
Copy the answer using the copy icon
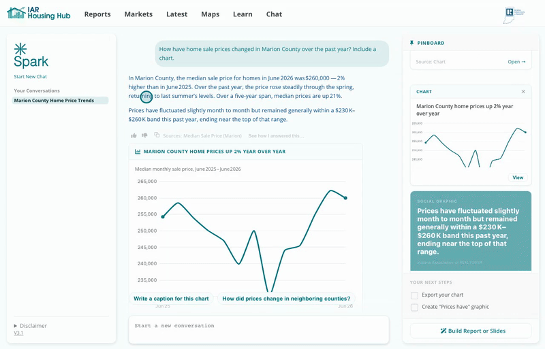coord(157,135)
